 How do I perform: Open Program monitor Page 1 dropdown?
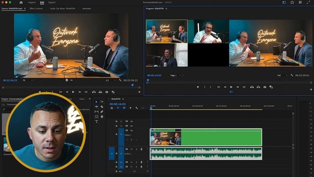(x=176, y=75)
